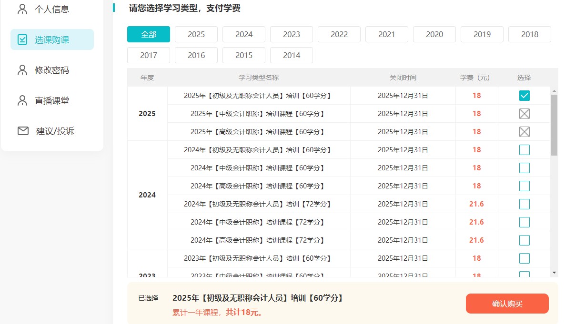The width and height of the screenshot is (565, 324).
Task: Click the 个人信息 person icon
Action: click(22, 9)
